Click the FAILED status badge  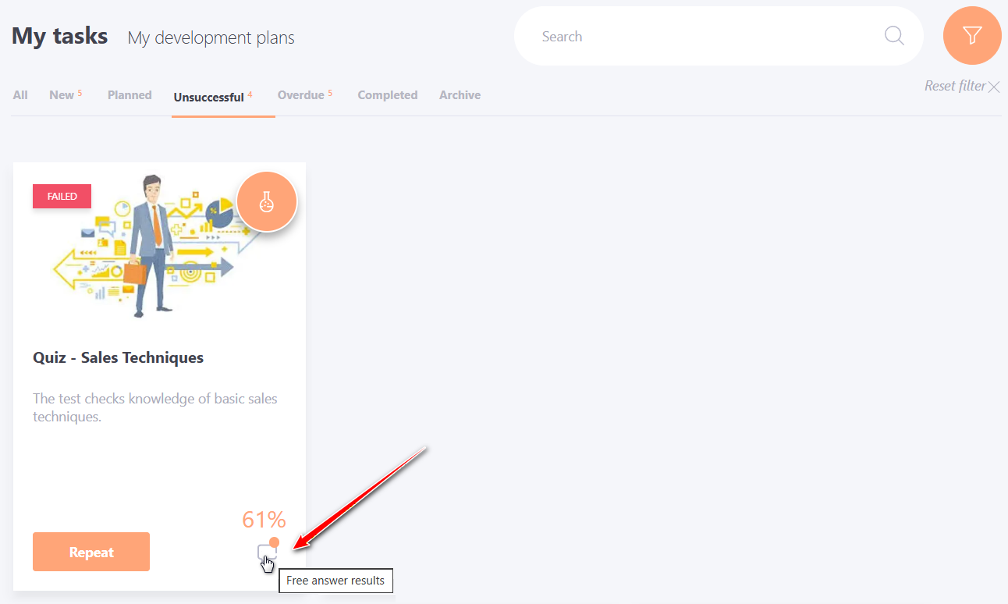(62, 197)
